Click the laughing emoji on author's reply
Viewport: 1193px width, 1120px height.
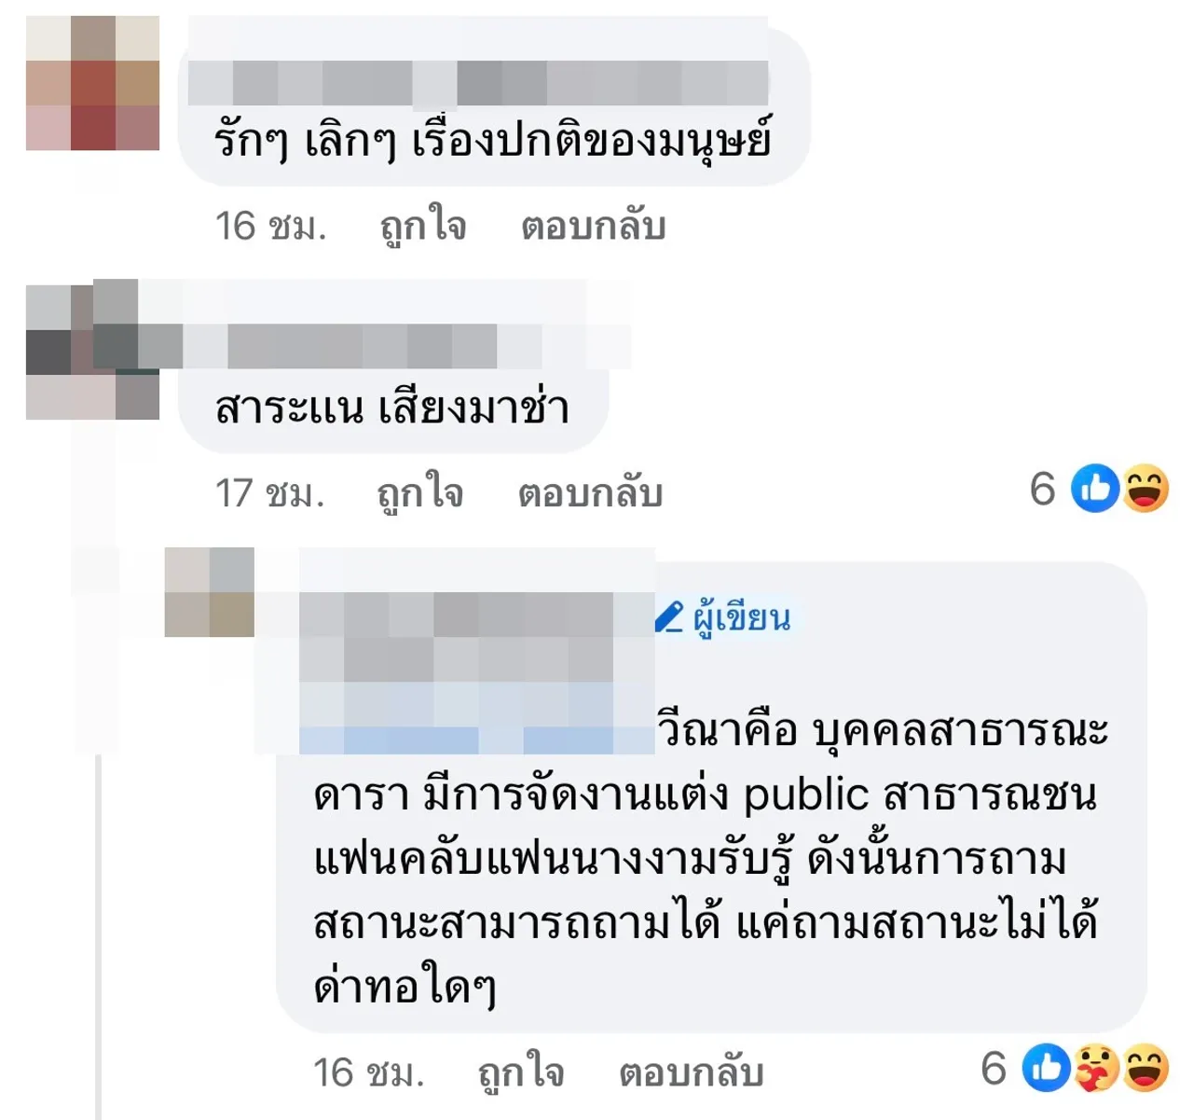click(x=1145, y=1068)
